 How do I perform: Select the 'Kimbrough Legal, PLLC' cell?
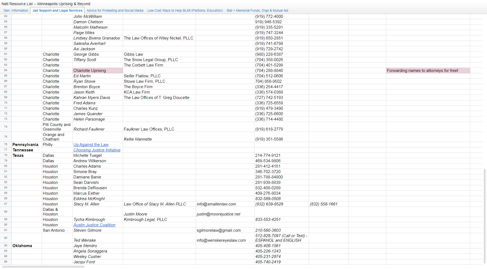click(x=159, y=220)
